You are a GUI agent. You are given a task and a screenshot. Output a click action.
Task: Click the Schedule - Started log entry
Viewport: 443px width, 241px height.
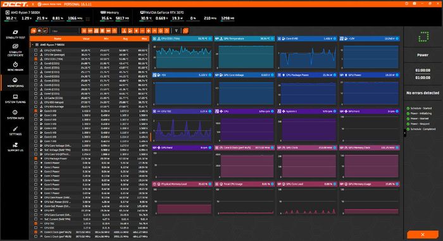421,108
